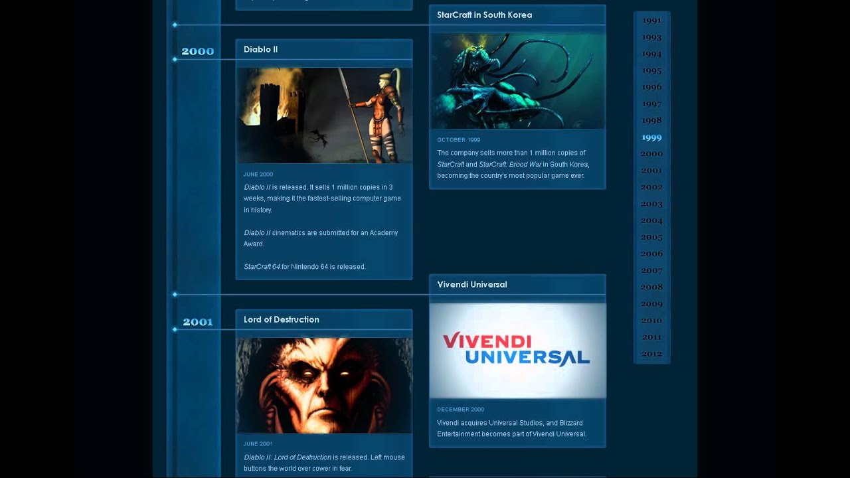Open 2008 in the year list
850x478 pixels.
pyautogui.click(x=651, y=287)
